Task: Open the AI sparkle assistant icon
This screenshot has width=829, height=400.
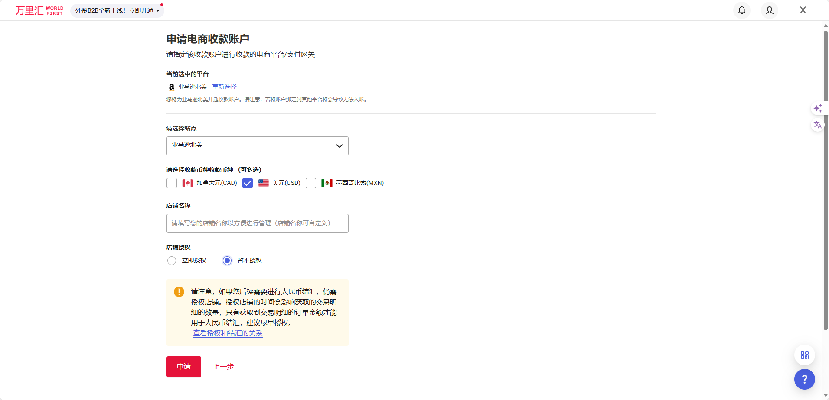Action: click(x=818, y=108)
